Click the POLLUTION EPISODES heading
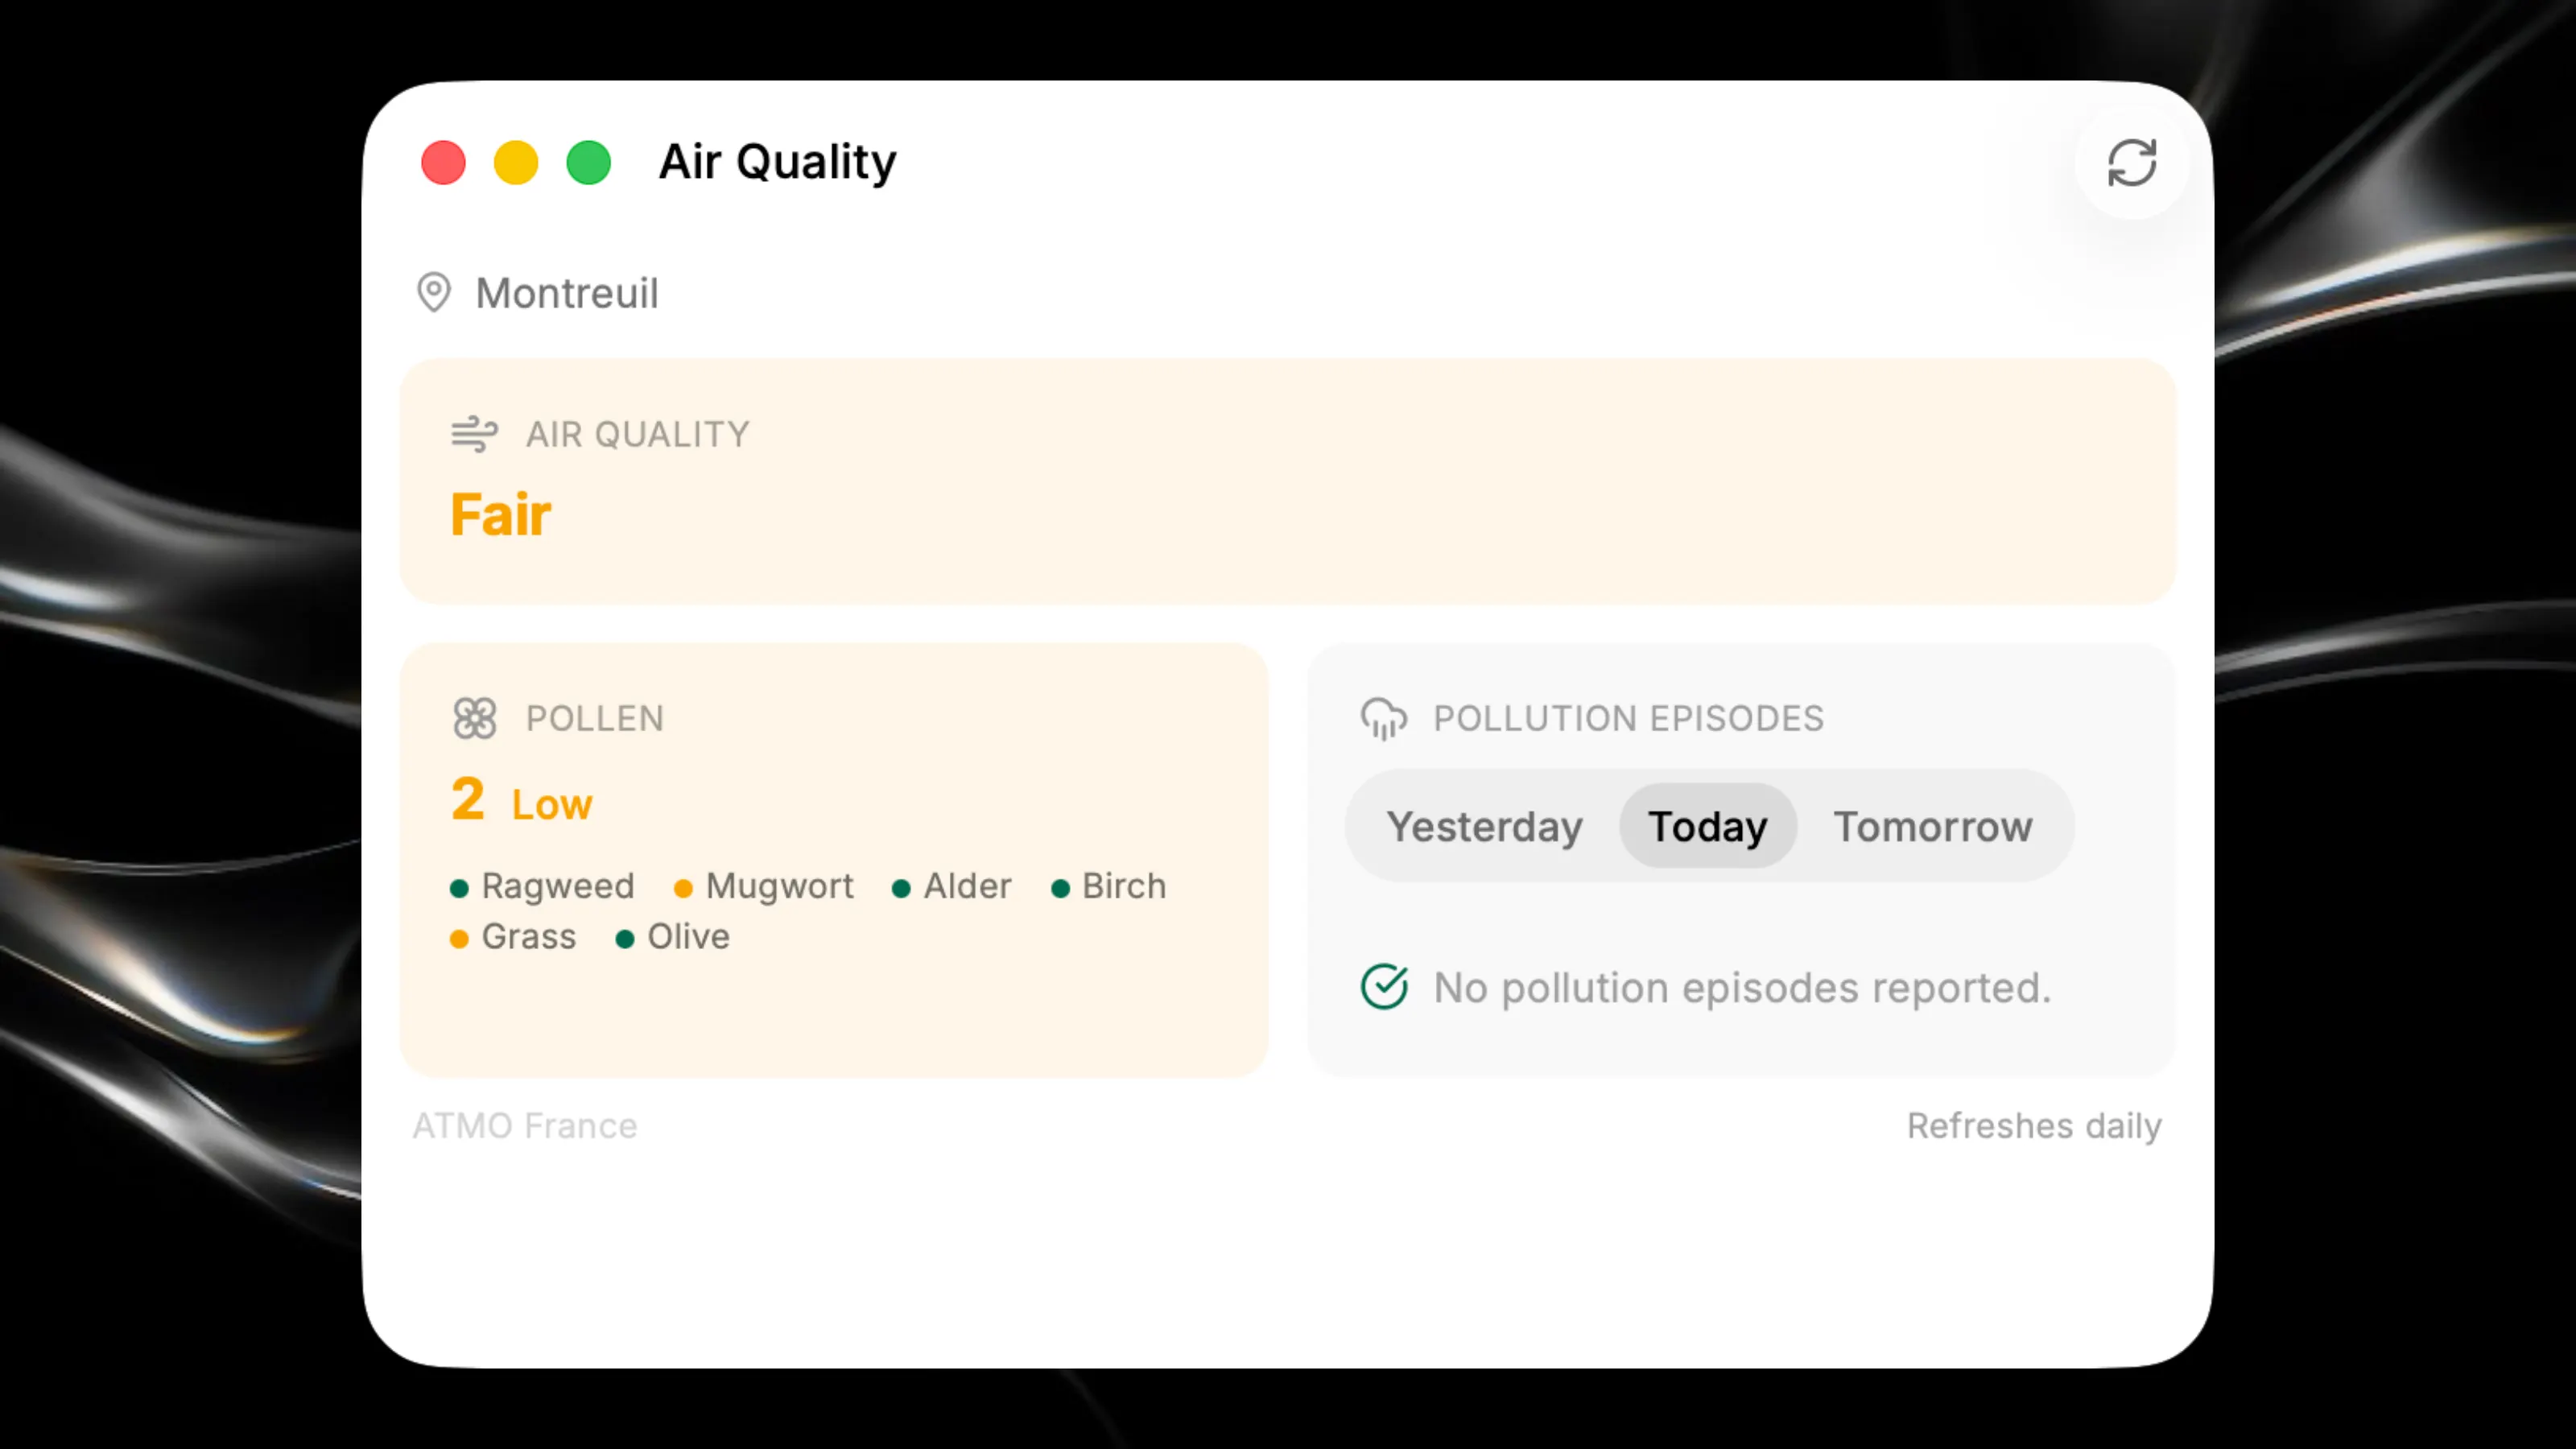The height and width of the screenshot is (1449, 2576). tap(1628, 718)
